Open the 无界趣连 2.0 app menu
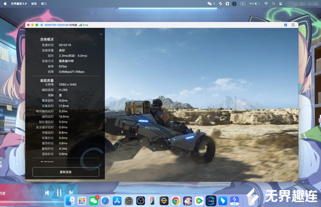 tap(19, 4)
